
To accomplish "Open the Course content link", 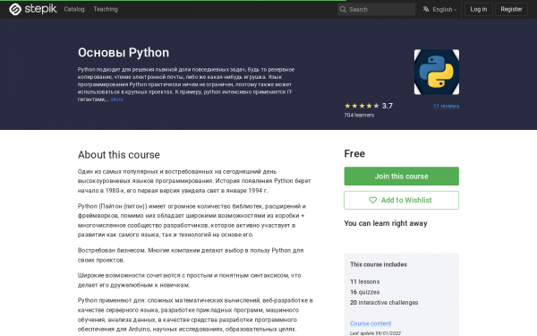I will pos(371,323).
